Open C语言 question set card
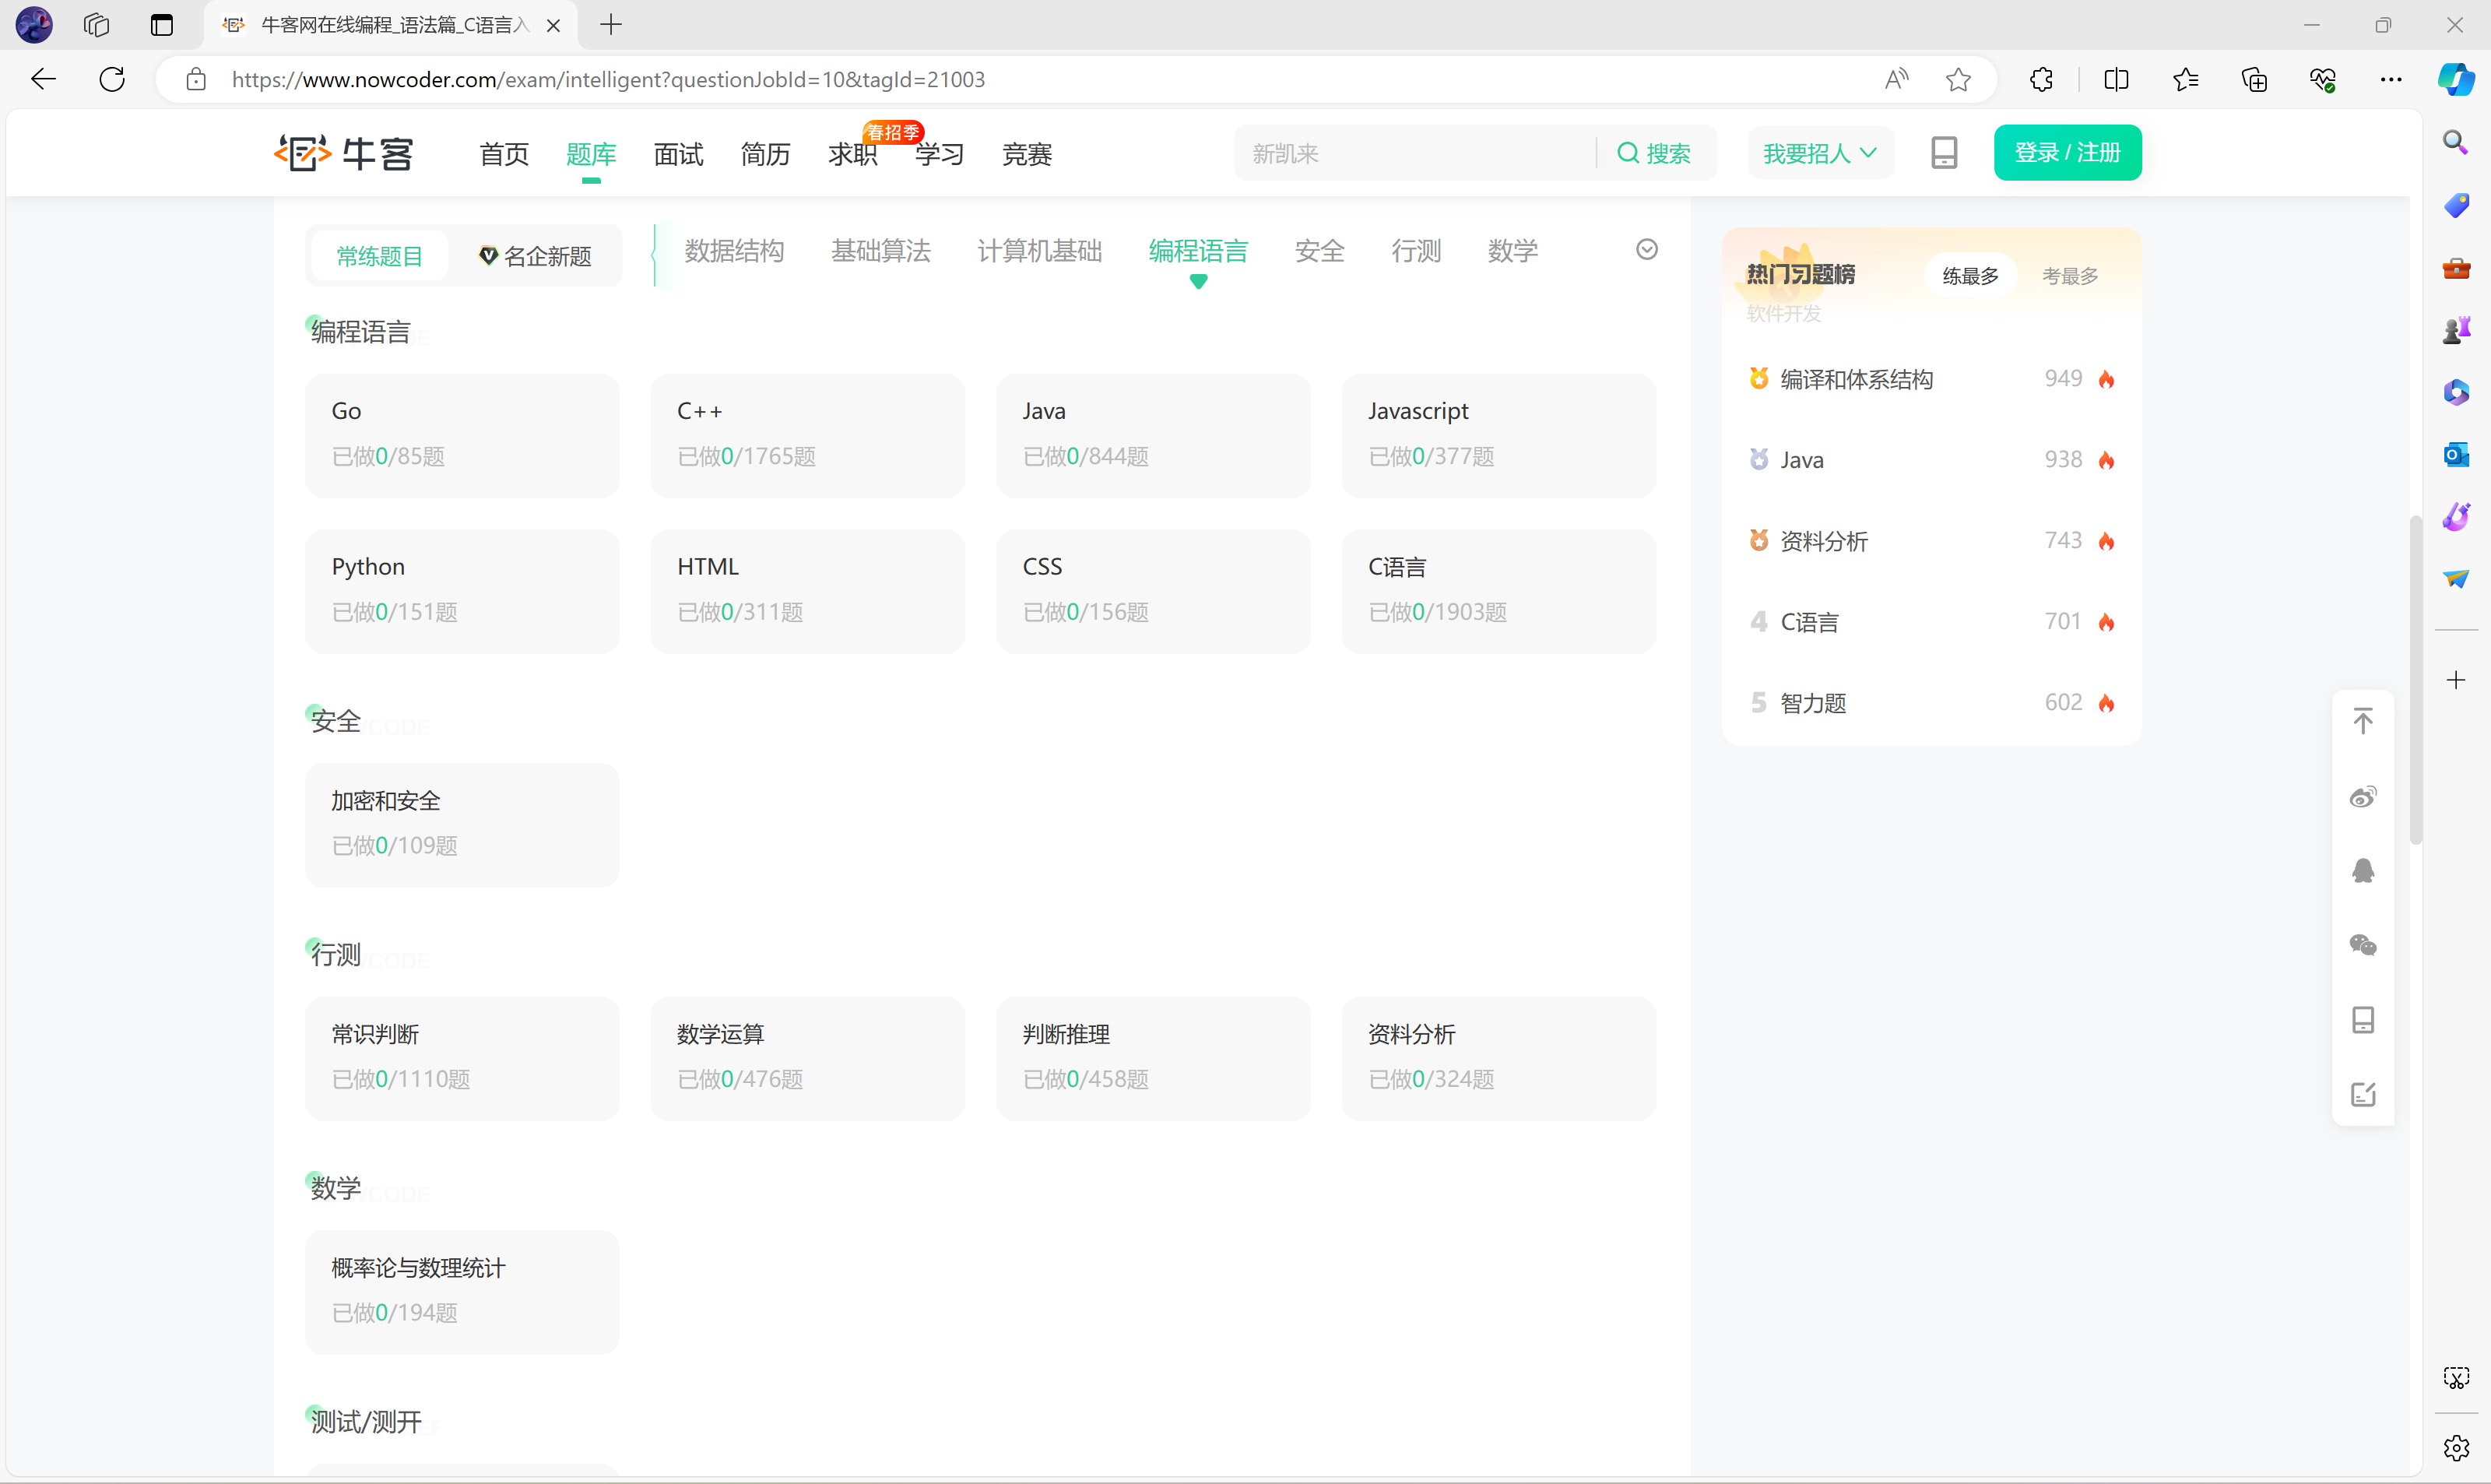The width and height of the screenshot is (2491, 1484). (1498, 591)
